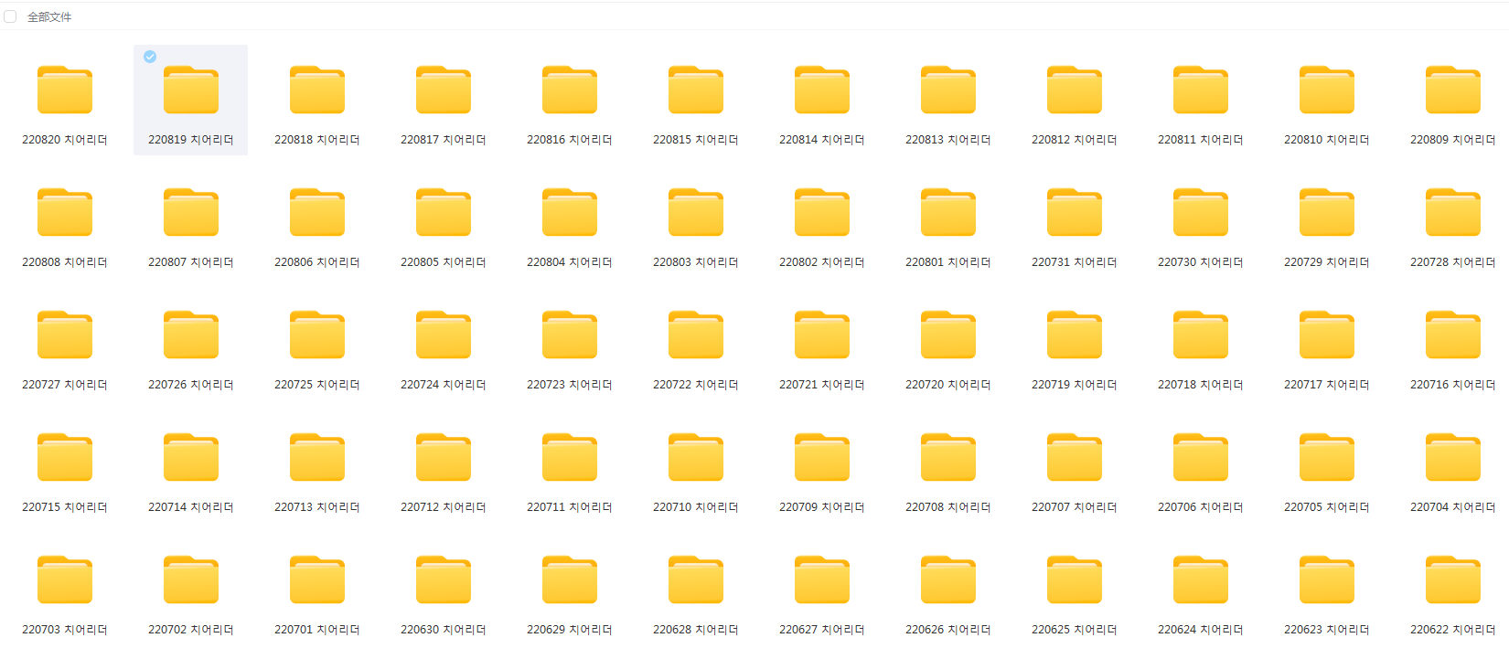
Task: Toggle the 全部文件 select-all checkbox
Action: [10, 16]
